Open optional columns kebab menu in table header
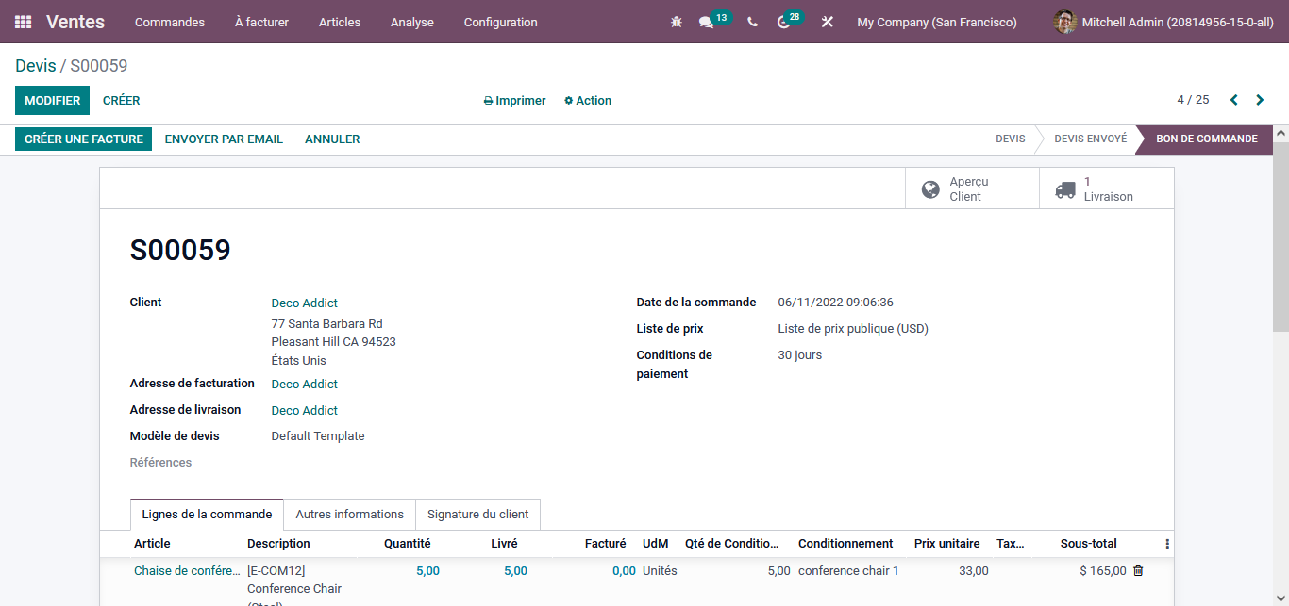Screen dimensions: 1289x606 coord(1167,544)
